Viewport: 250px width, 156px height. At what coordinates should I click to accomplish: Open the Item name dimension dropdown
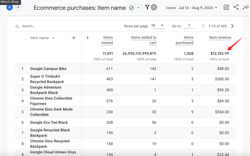[x=42, y=38]
